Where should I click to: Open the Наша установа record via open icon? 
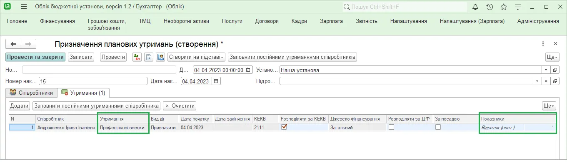[x=555, y=70]
